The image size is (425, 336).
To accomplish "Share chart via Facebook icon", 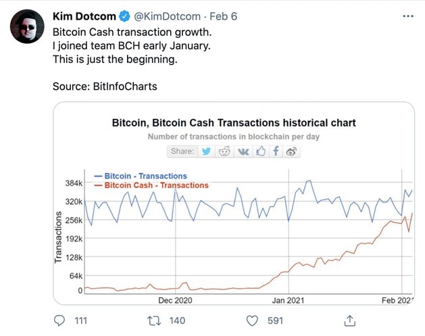I will coord(276,151).
